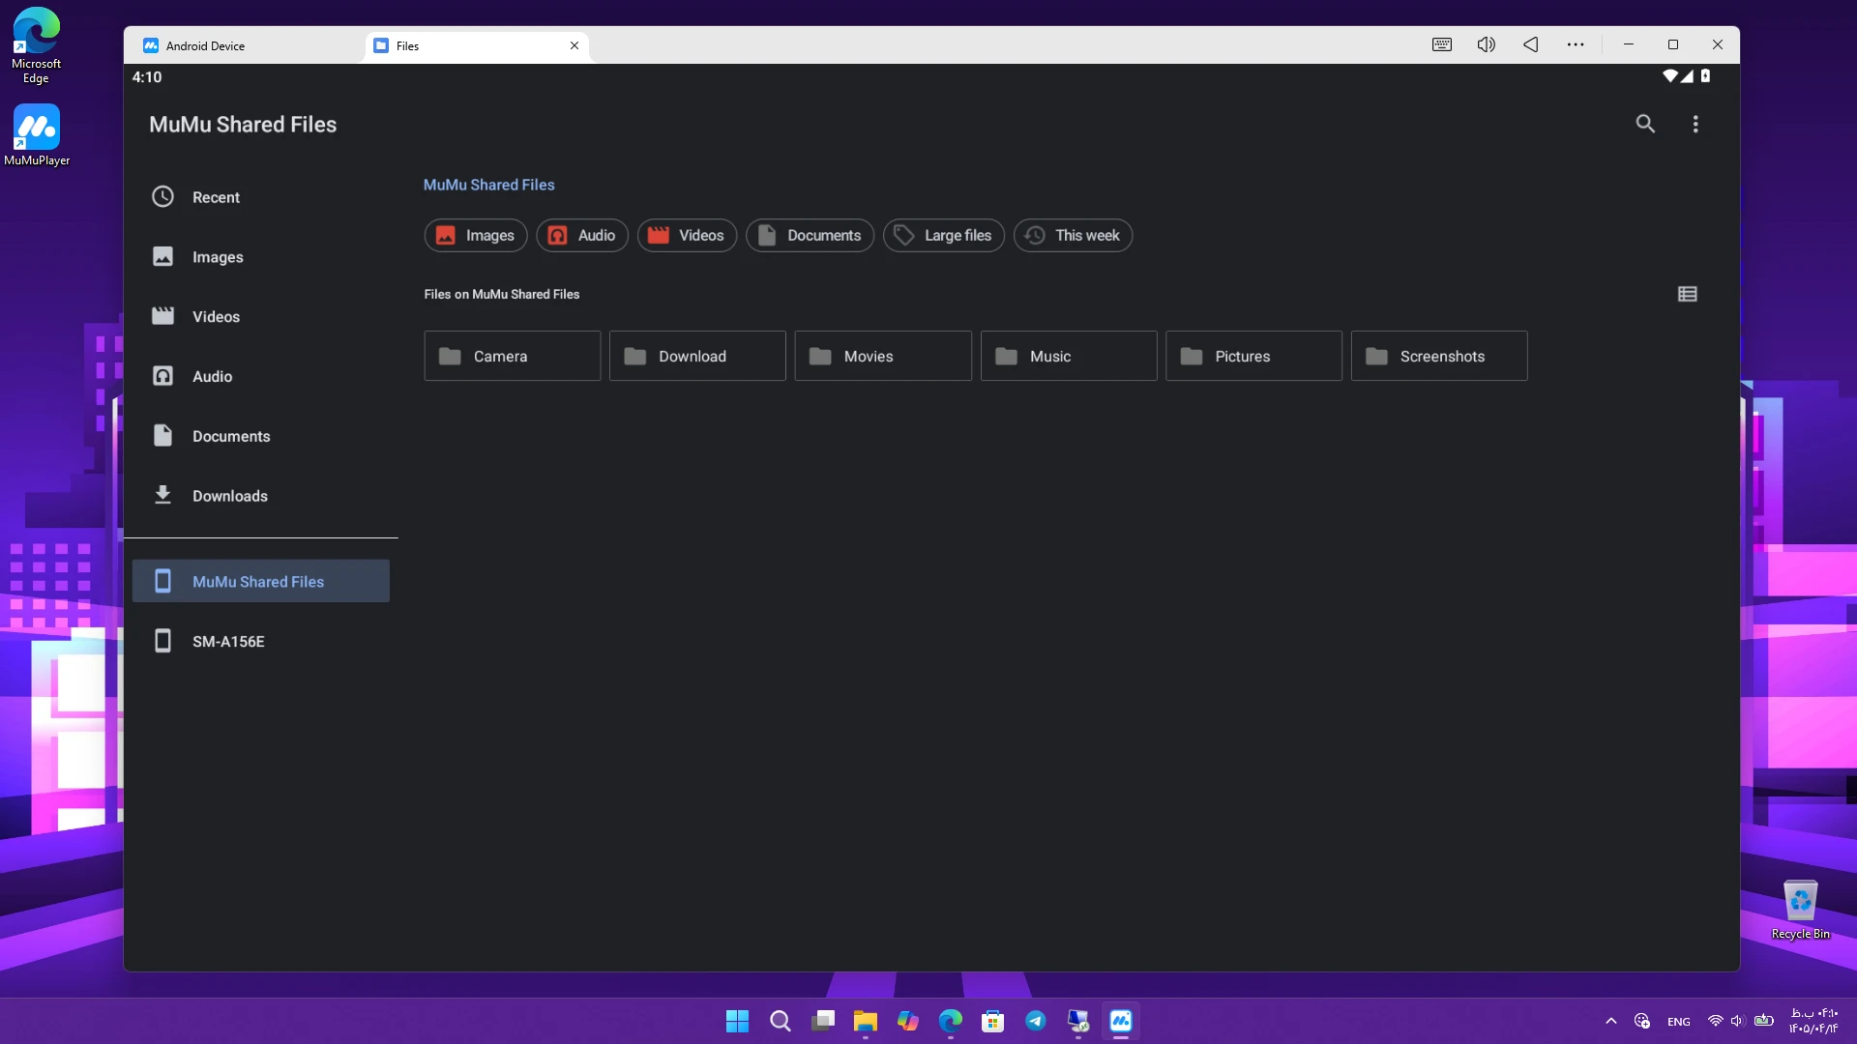Open Wi-Fi network quick settings
Screen dimensions: 1857x1044
click(1716, 1021)
